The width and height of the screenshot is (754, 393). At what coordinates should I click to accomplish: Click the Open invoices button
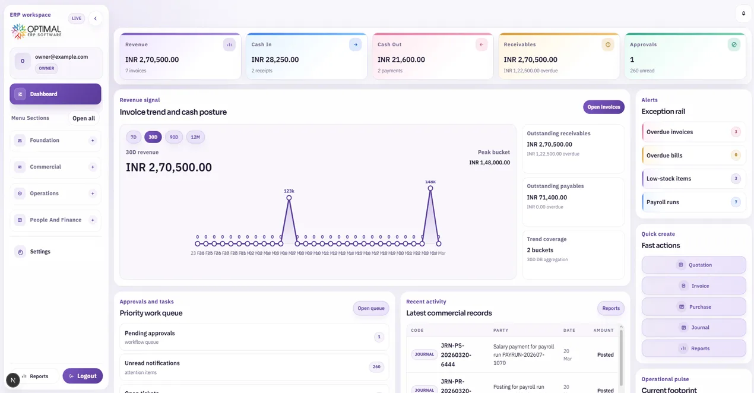[603, 107]
